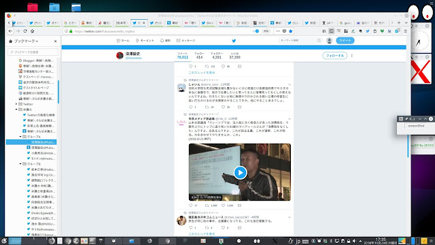Open the page zoom 90% indicator

(266, 31)
